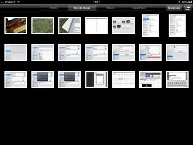Viewport: 193px width, 145px height.
Task: Open the thumbnail showing an iPad device
Action: click(x=96, y=80)
